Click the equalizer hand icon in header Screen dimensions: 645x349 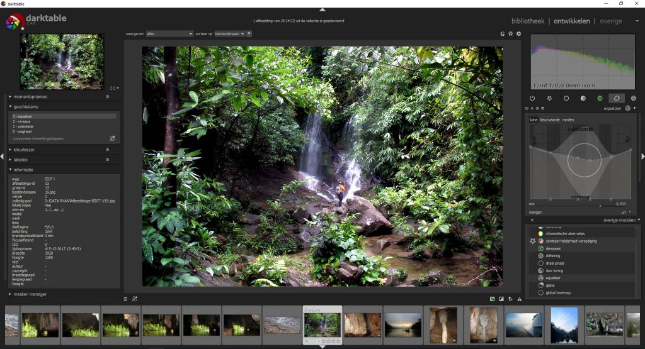coord(628,108)
